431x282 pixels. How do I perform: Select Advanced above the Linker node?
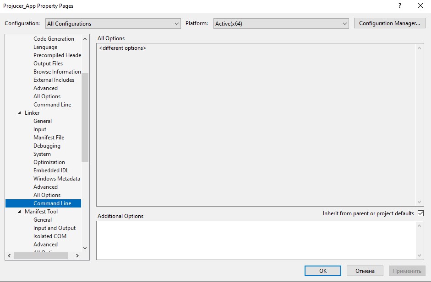click(46, 88)
